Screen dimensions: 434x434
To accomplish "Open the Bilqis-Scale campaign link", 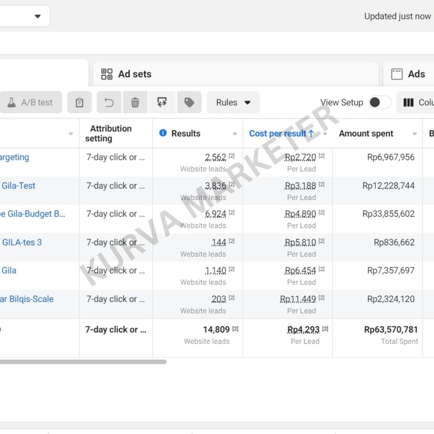I will coord(27,299).
